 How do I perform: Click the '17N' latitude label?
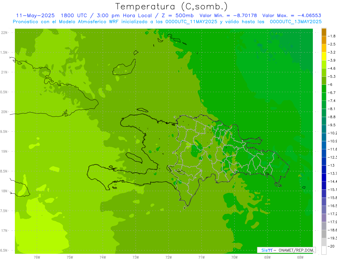4,231
